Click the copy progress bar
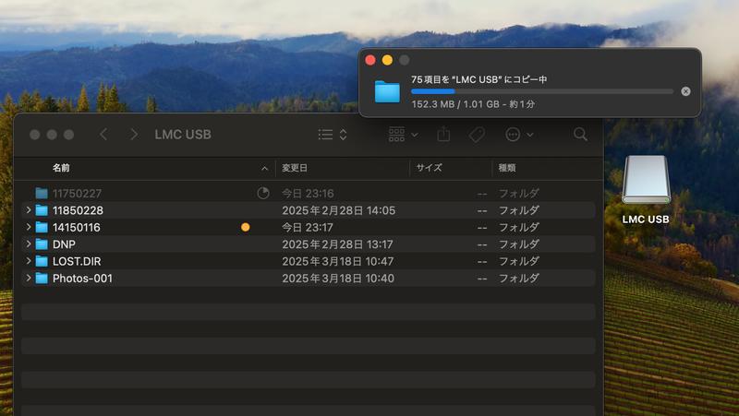The width and height of the screenshot is (739, 416). tap(542, 91)
